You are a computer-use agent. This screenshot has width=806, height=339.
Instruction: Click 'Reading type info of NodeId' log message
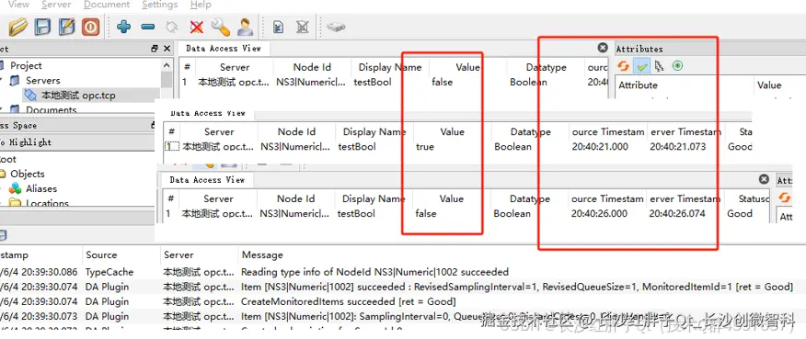[x=374, y=272]
